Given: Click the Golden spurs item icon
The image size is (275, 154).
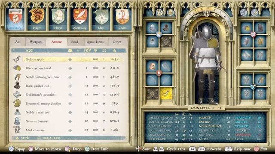Looking at the screenshot, I should click(17, 59).
